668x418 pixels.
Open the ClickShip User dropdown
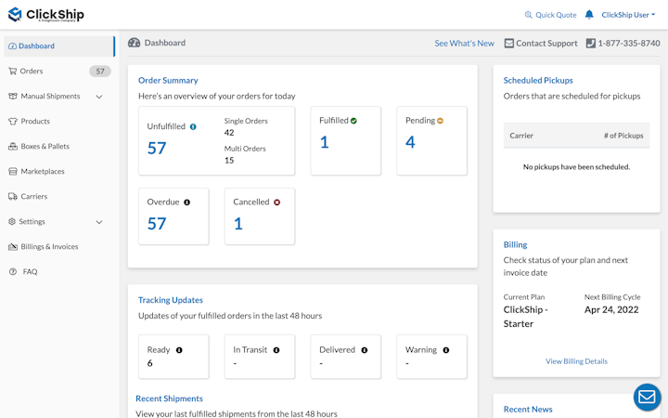628,15
